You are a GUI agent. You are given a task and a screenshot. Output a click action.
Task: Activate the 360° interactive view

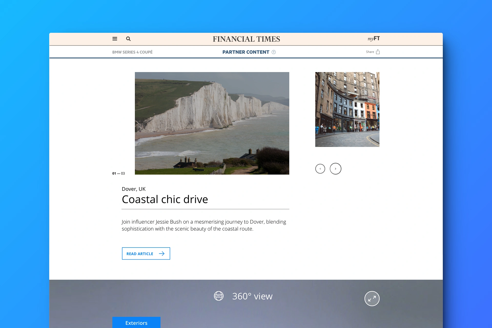[252, 296]
